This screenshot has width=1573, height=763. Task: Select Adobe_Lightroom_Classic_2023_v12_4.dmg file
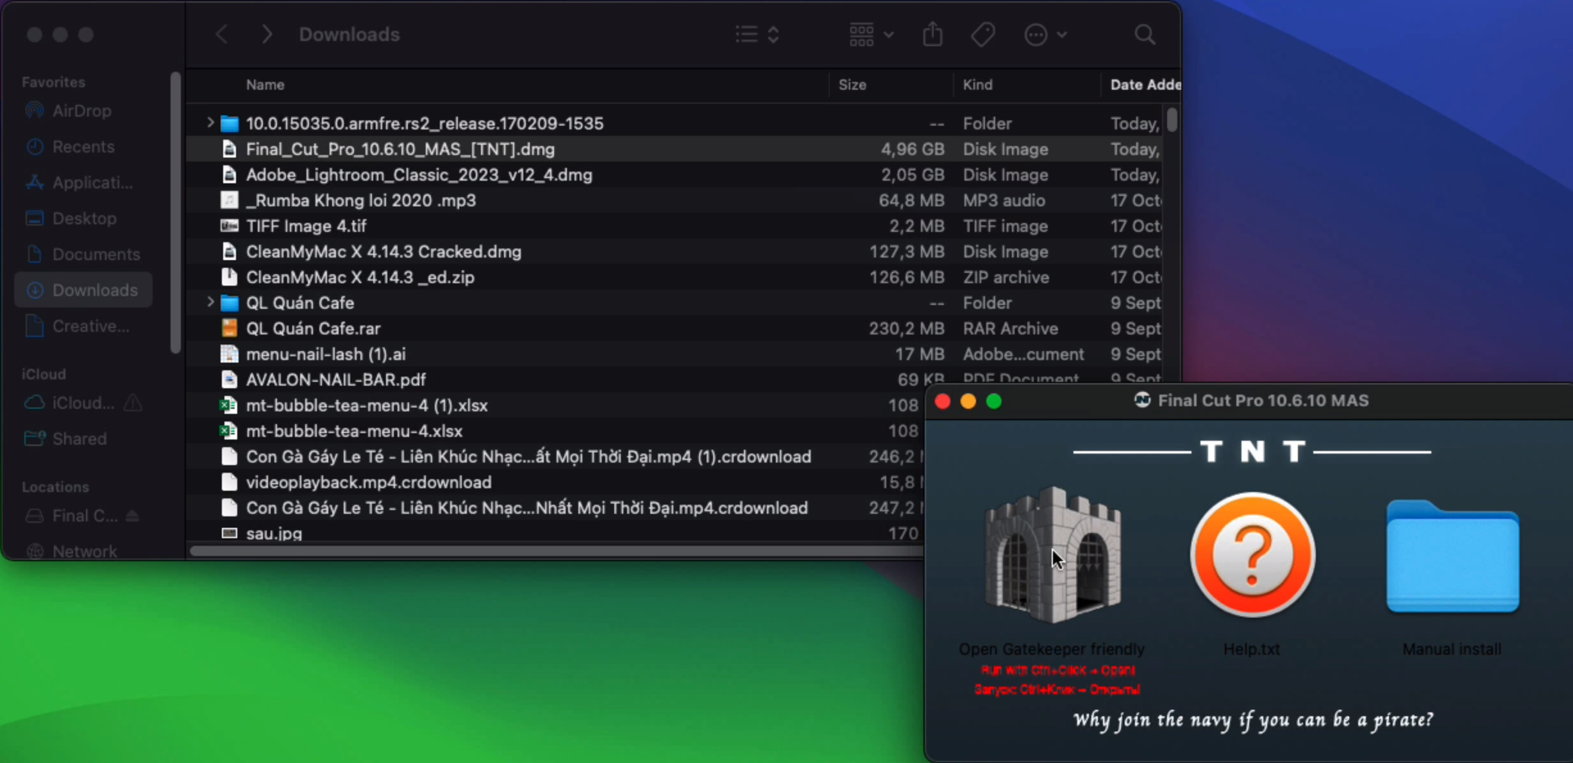tap(673, 175)
